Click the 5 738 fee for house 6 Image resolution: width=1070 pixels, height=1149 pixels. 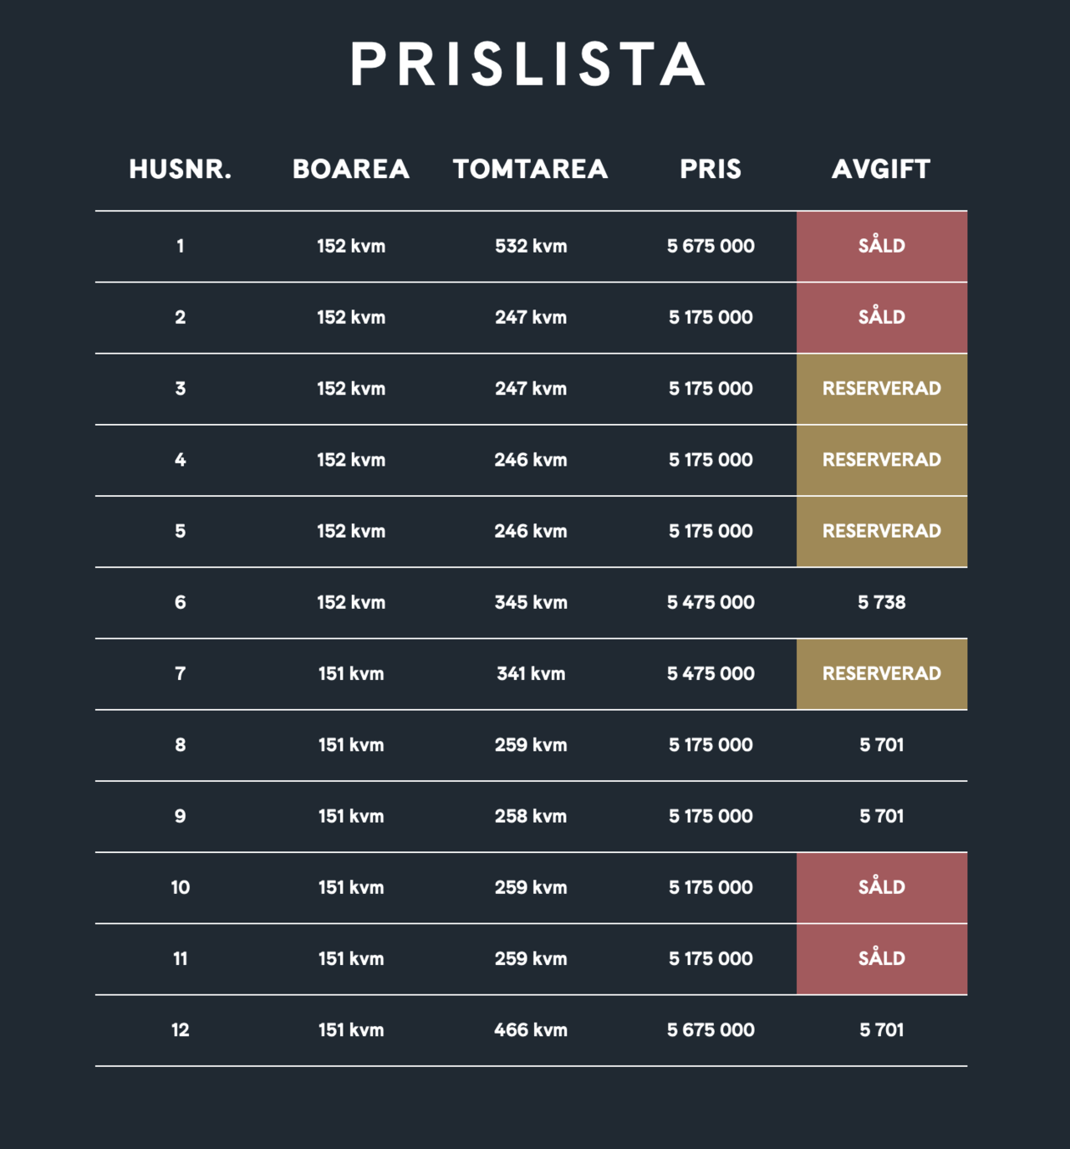click(882, 602)
